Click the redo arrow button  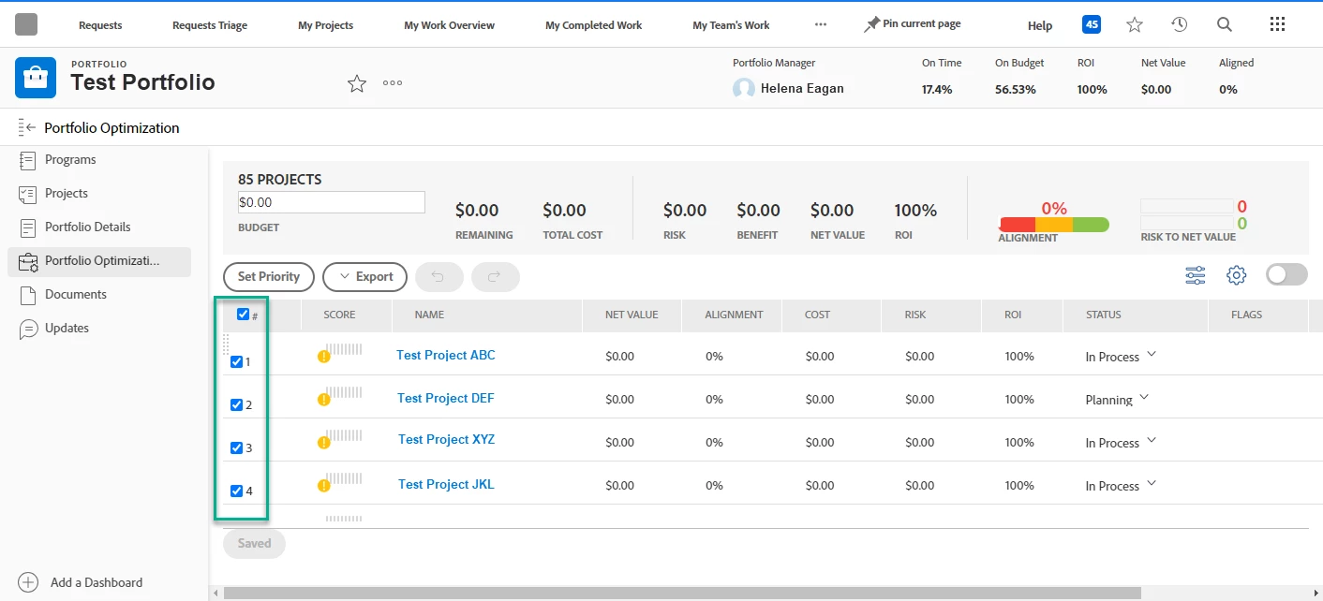click(496, 277)
